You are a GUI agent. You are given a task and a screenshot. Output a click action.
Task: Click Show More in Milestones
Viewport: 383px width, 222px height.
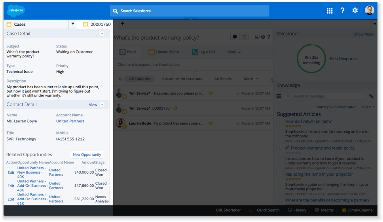tap(364, 34)
